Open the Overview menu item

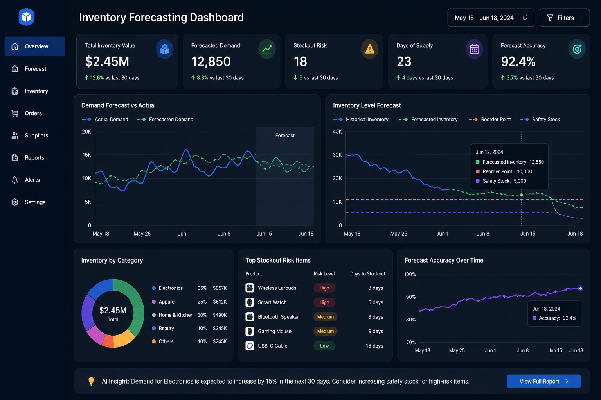35,46
